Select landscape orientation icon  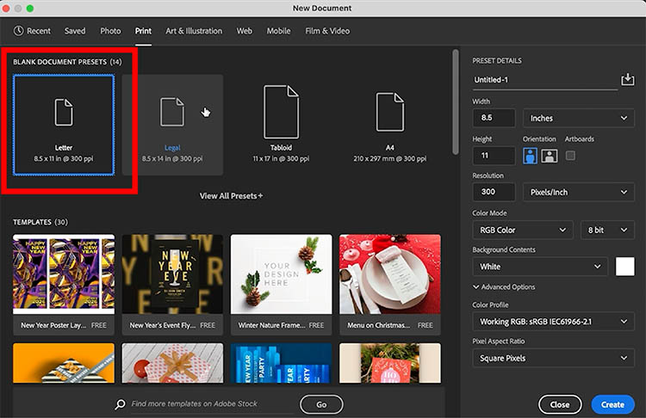click(x=549, y=156)
